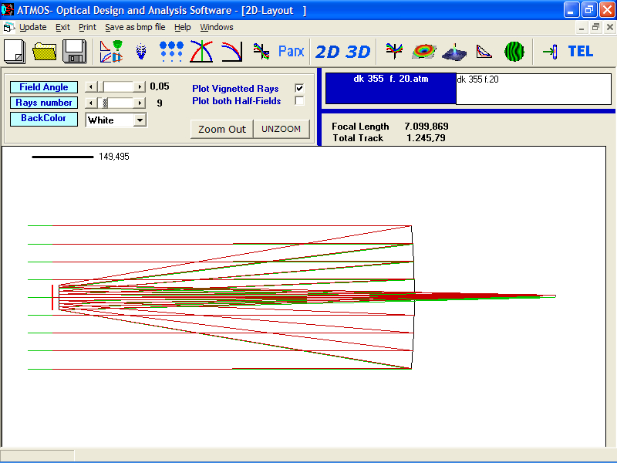This screenshot has height=463, width=617.
Task: Open the spot diagram dots icon
Action: [x=170, y=52]
